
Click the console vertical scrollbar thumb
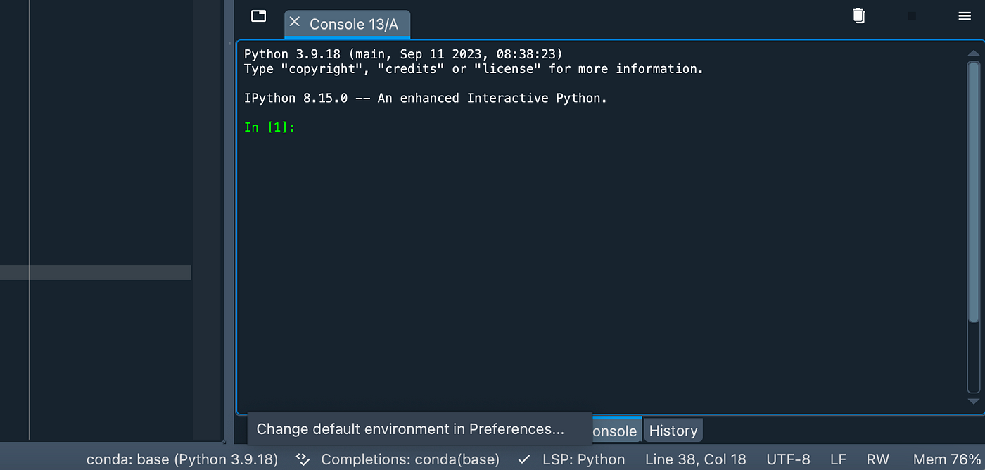pos(974,225)
